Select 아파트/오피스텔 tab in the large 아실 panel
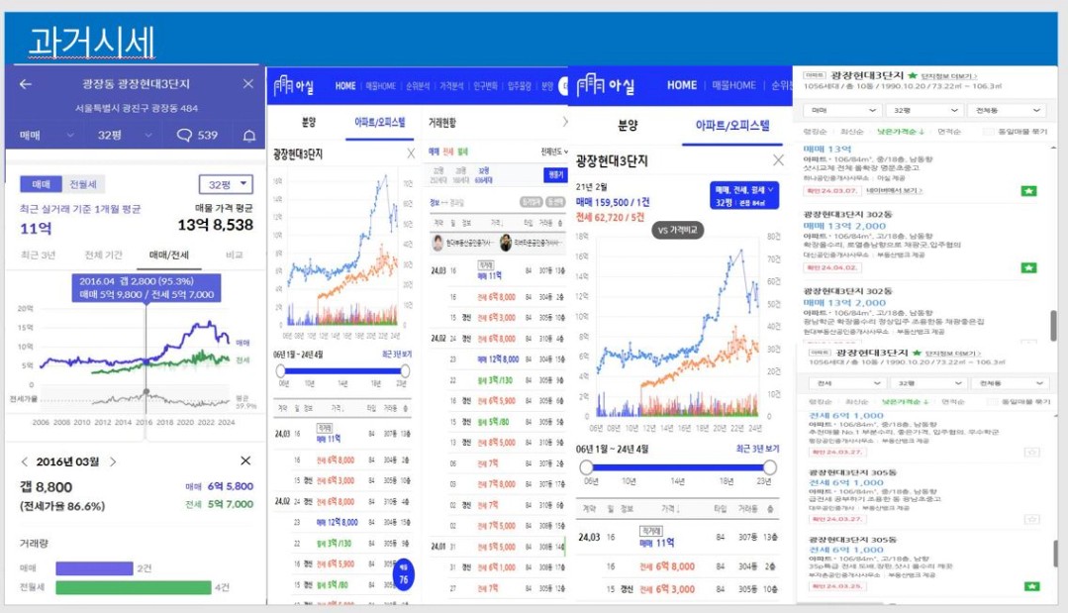Screen dimensions: 1068x613 (x=732, y=126)
